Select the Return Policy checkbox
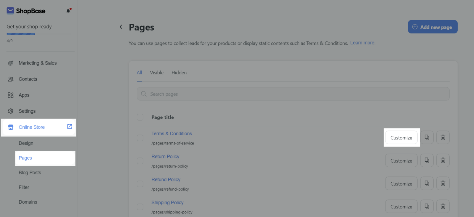 [140, 161]
